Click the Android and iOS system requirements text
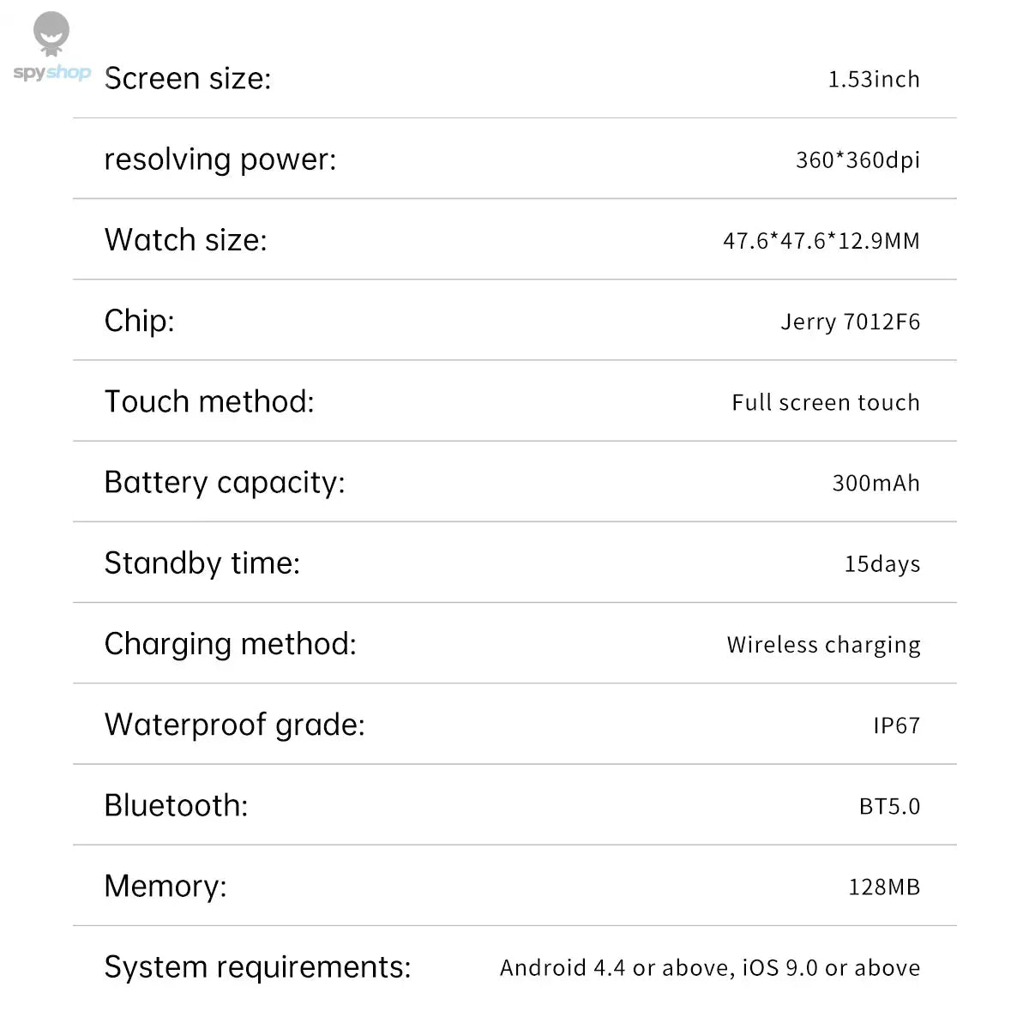 tap(710, 968)
